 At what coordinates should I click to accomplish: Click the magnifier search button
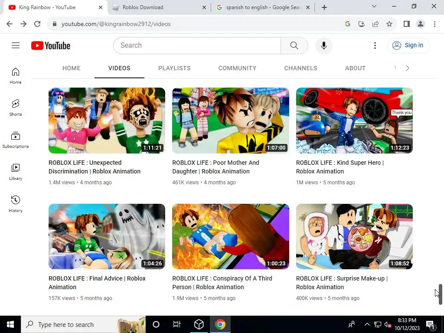click(x=294, y=45)
